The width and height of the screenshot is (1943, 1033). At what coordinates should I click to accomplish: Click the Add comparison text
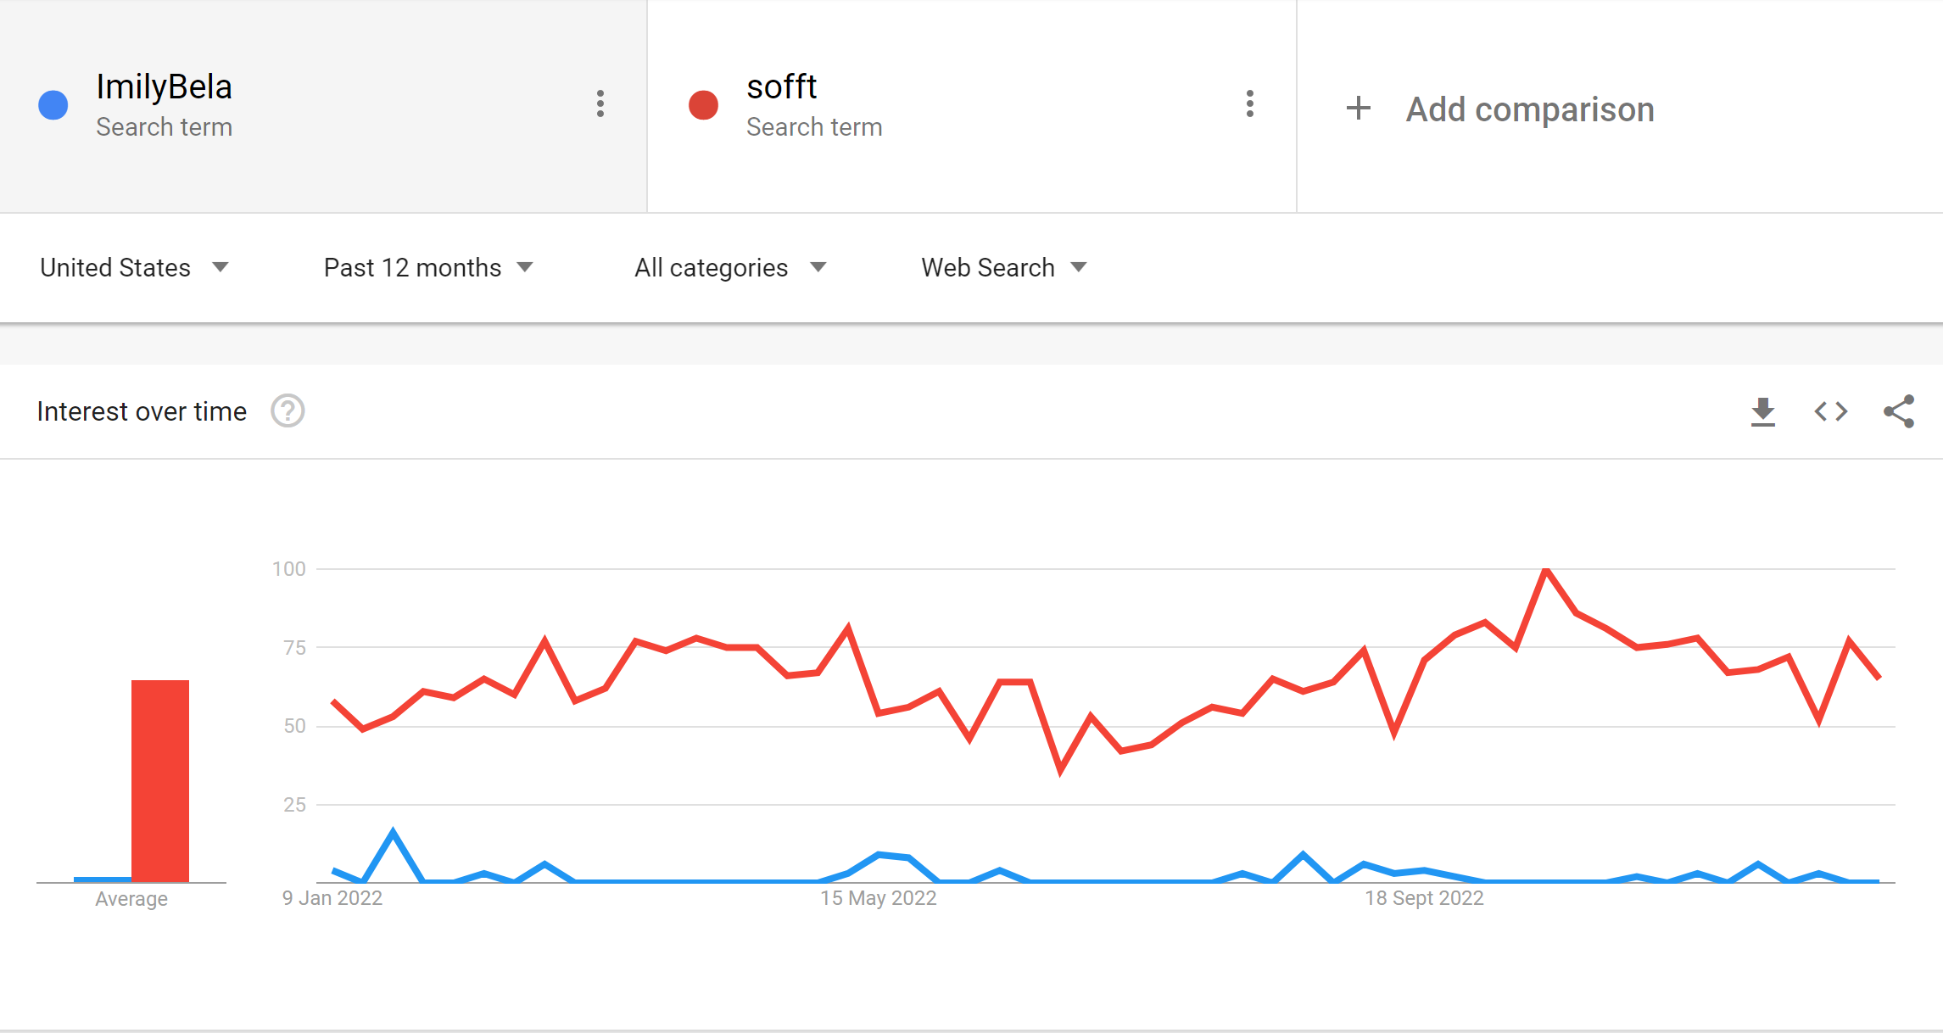1530,109
